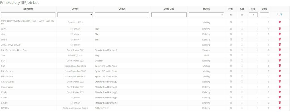The image size is (290, 112).
Task: Open the Status filter dropdown
Action: (206, 15)
